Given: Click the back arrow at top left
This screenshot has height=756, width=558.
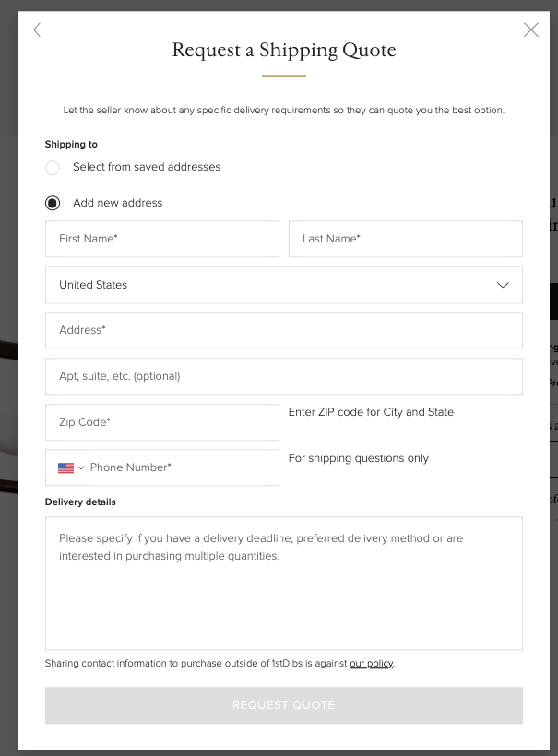Looking at the screenshot, I should pos(37,30).
